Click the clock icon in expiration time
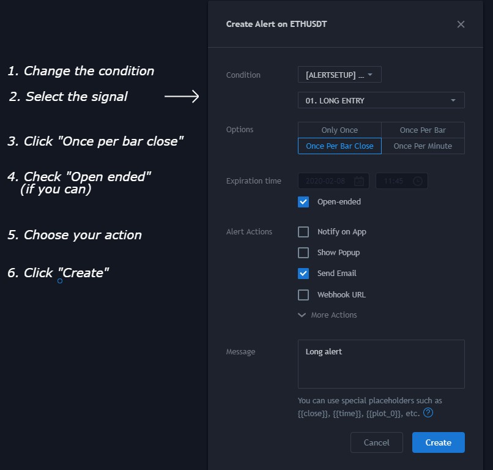Screen dimensions: 493x470 tap(418, 181)
